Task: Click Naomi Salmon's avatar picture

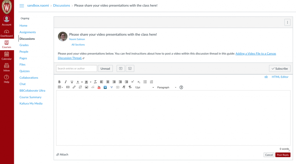Action: 63,36
